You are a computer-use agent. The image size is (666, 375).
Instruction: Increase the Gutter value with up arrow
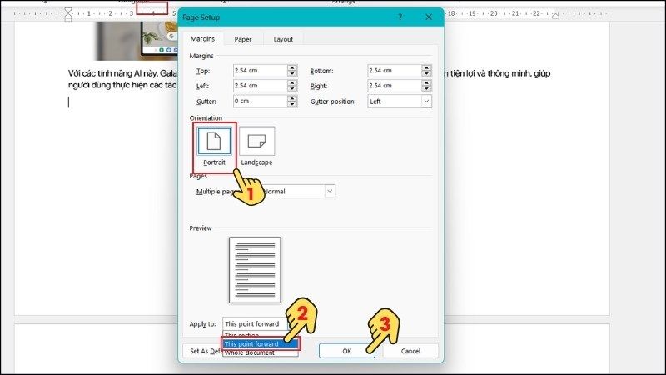tap(291, 98)
